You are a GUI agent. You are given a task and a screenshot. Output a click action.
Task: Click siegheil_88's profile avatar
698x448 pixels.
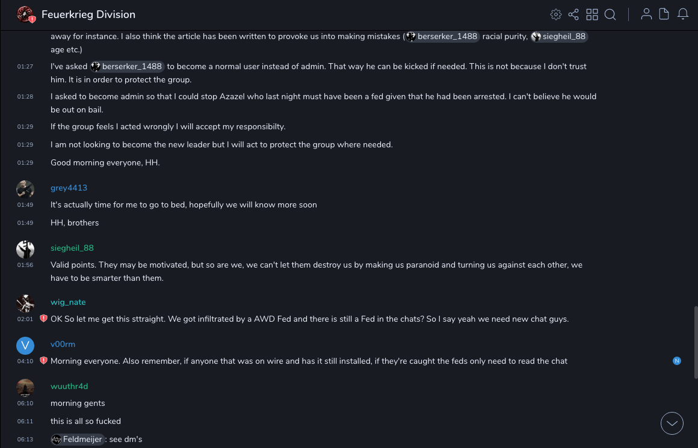[x=25, y=249]
